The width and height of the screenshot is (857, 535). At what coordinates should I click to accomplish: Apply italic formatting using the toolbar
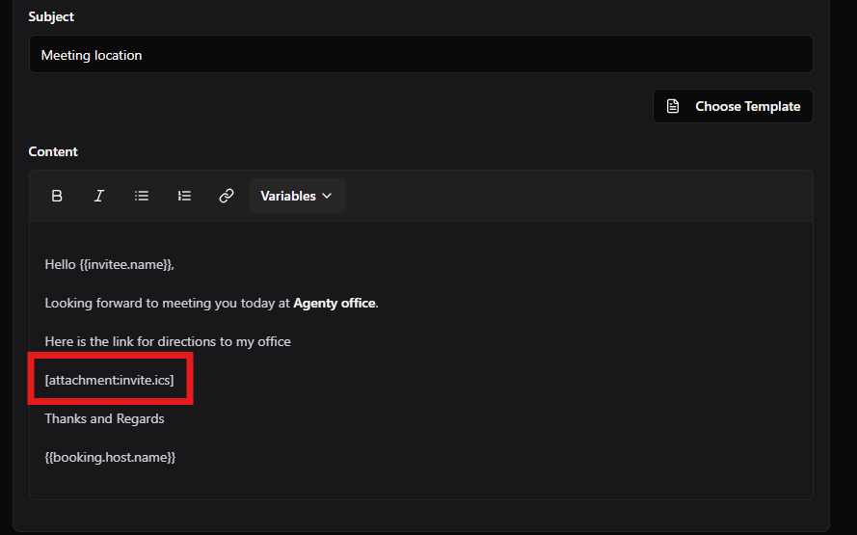pos(98,196)
